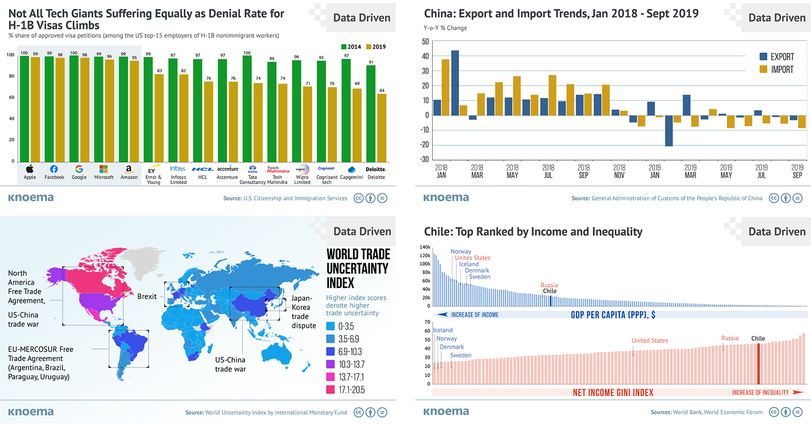
Task: Click the Amazon logo icon
Action: click(x=129, y=169)
